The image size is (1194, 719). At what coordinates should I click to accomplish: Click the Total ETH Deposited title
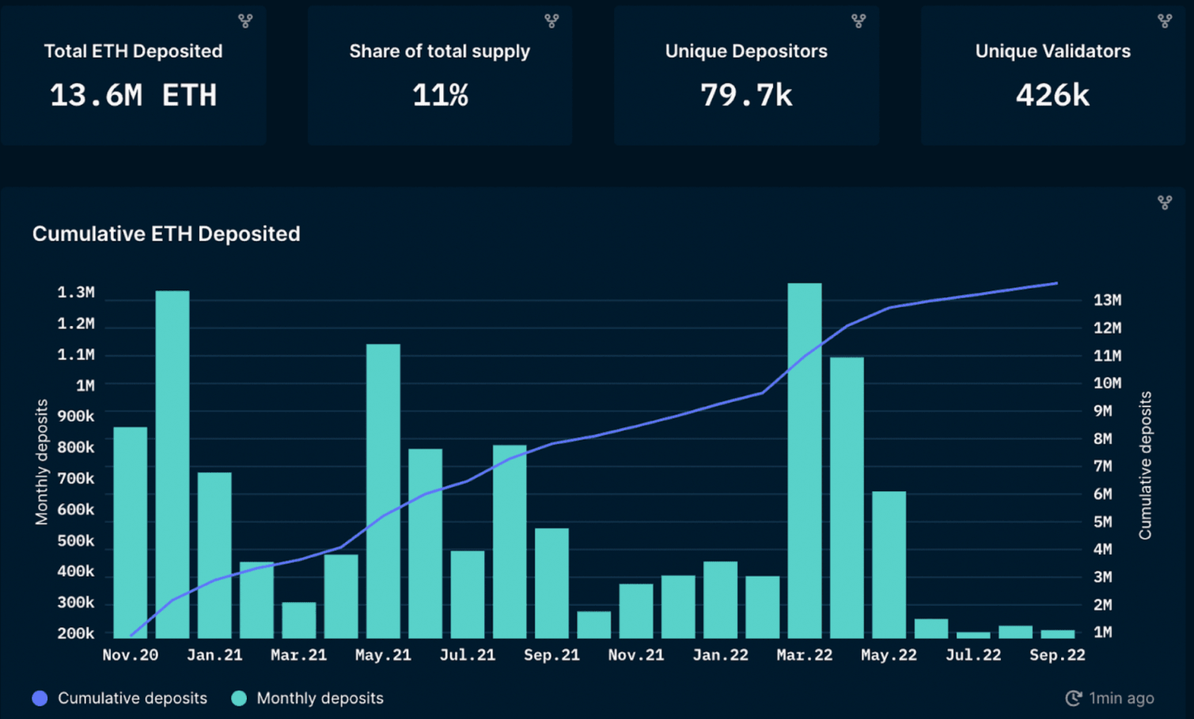(133, 51)
